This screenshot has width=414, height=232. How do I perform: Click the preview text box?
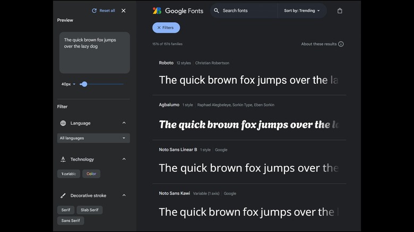pos(94,53)
